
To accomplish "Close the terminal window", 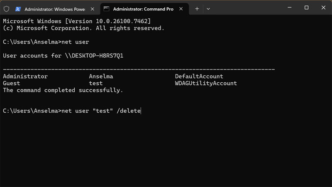I will tap(323, 8).
